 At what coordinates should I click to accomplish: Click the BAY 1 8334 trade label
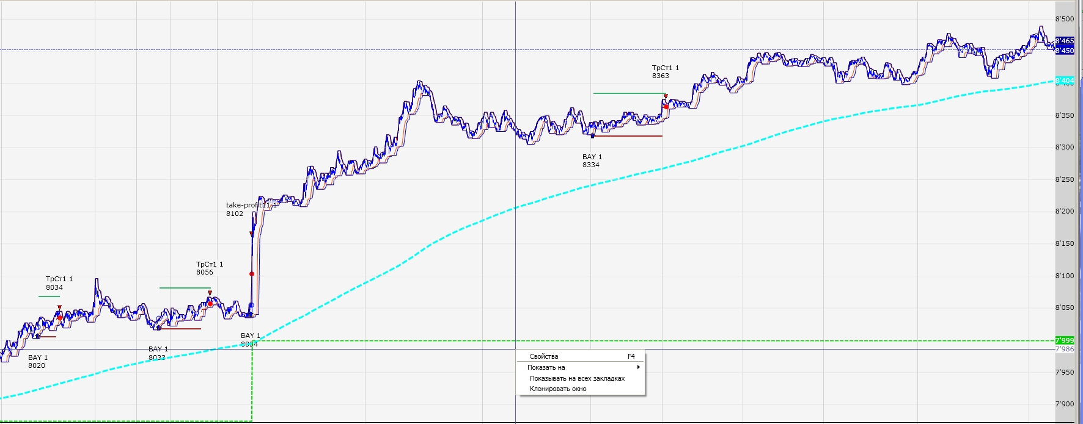coord(592,160)
